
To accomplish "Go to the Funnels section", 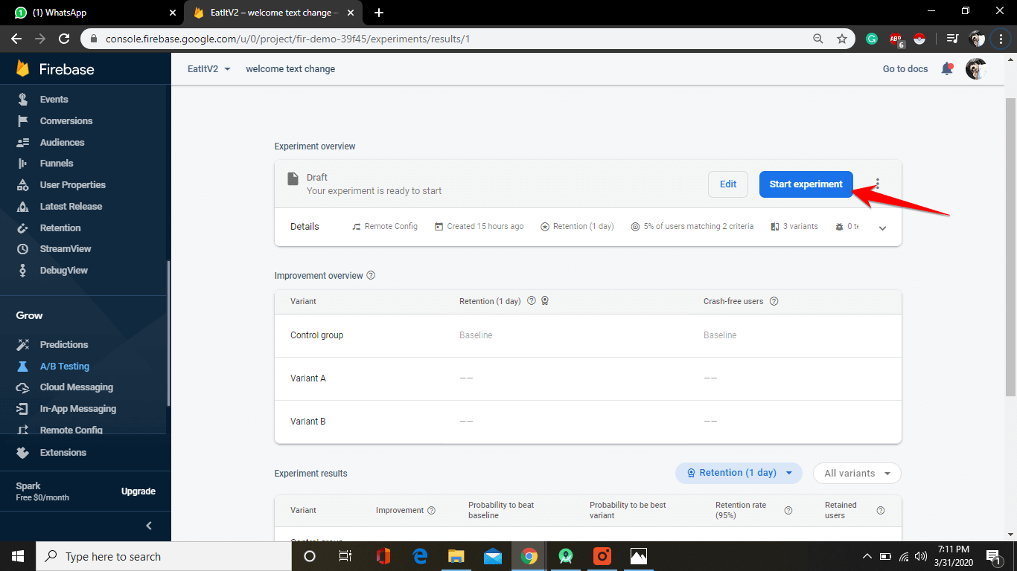I will [x=57, y=163].
